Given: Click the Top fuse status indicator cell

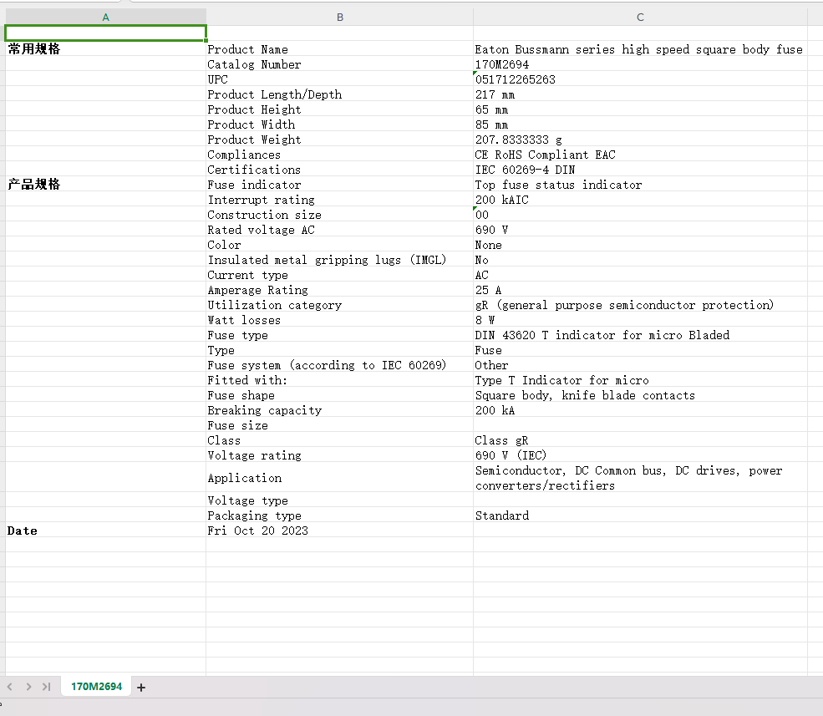Looking at the screenshot, I should tap(640, 185).
